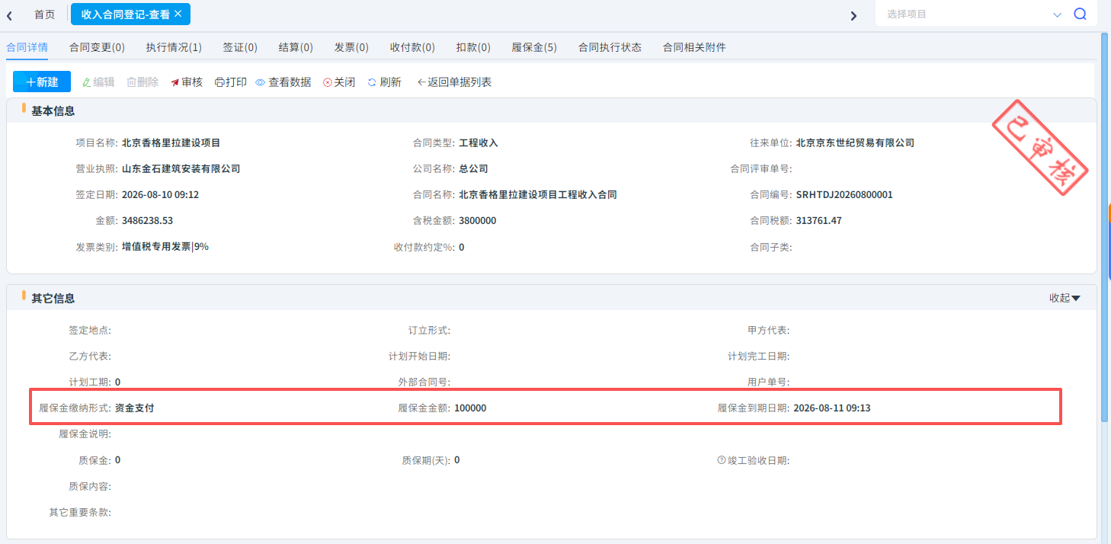Click the 查看数据 eye icon
1111x544 pixels.
260,82
